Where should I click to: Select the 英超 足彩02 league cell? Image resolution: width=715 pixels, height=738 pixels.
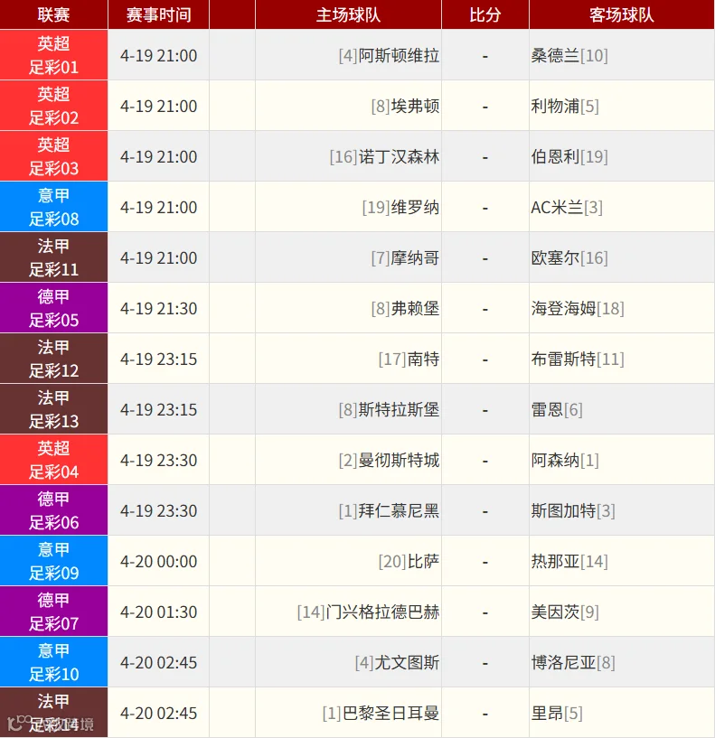tap(53, 106)
